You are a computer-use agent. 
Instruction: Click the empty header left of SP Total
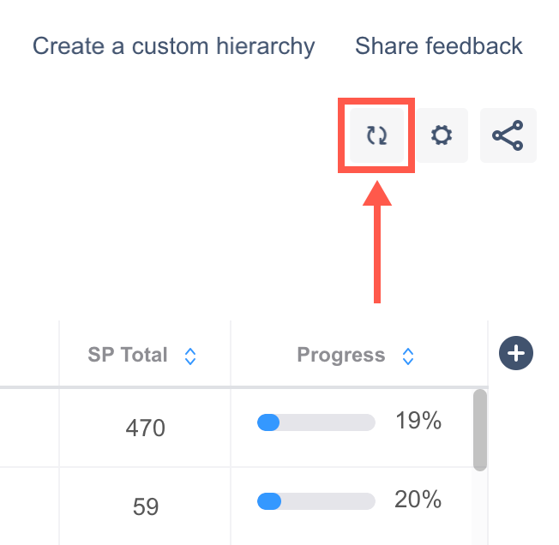(29, 354)
